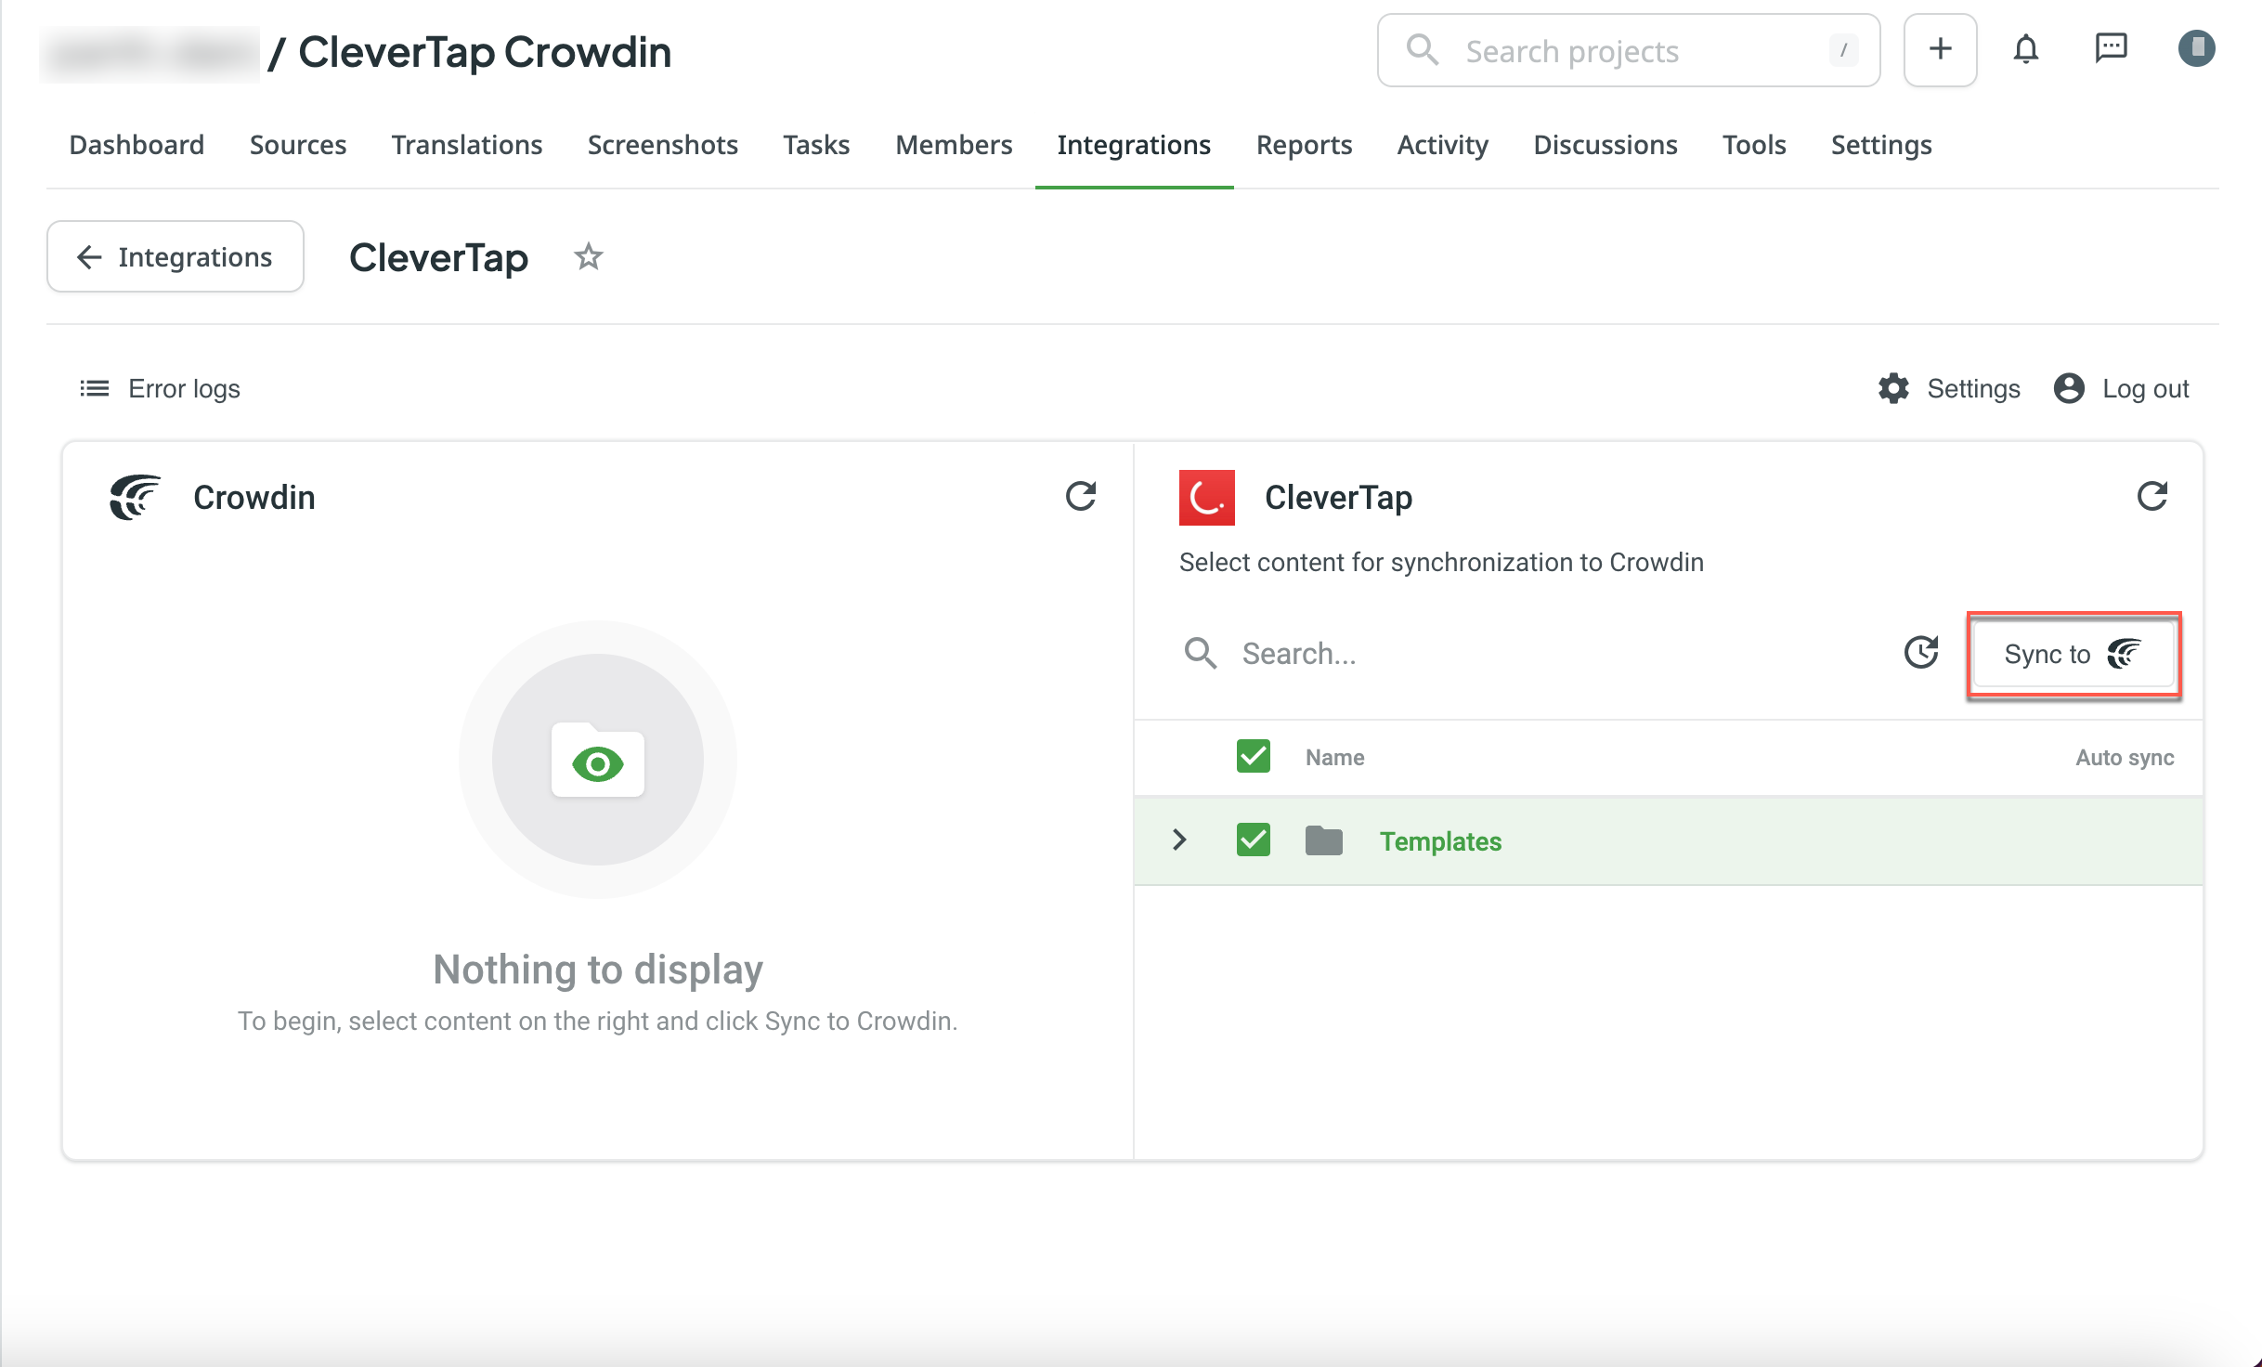Select the Tasks tab

[x=816, y=145]
